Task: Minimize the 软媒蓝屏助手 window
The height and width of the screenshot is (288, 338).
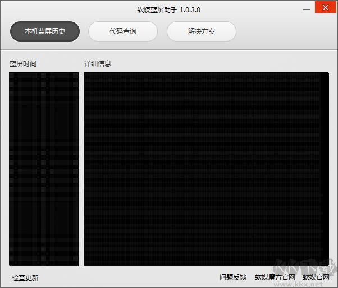Action: [x=307, y=10]
